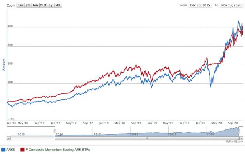Click the 2017 label in navigator
The image size is (245, 154).
pos(97,134)
